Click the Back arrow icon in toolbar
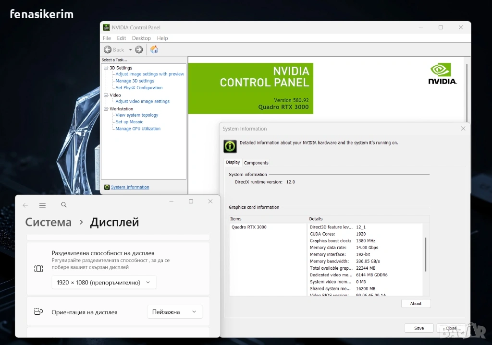This screenshot has height=345, width=492. coord(108,49)
